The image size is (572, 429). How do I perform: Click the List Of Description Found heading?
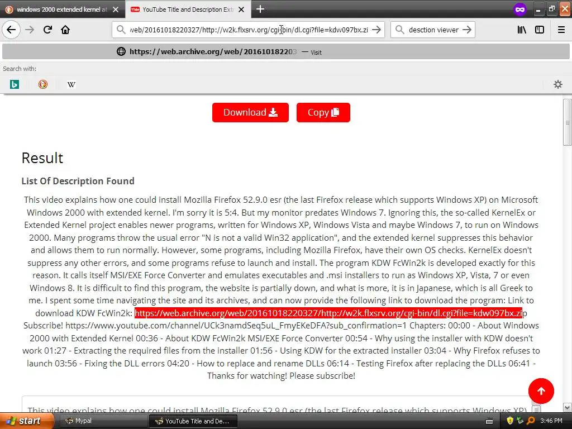(x=78, y=181)
